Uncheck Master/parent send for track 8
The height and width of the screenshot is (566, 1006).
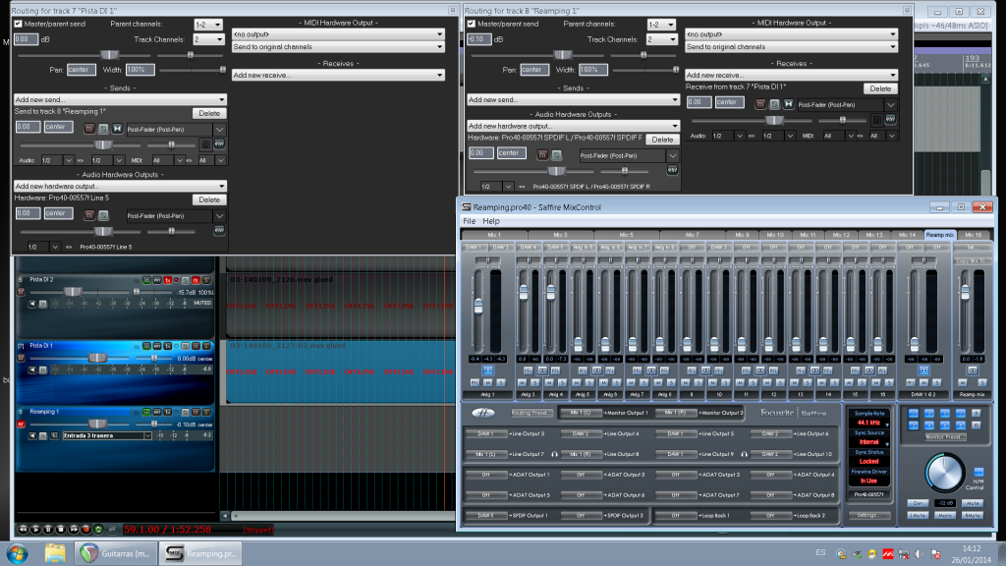pos(472,23)
